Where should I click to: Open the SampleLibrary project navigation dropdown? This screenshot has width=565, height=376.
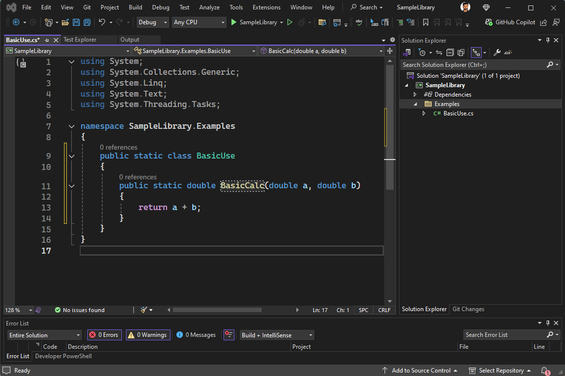click(x=68, y=51)
